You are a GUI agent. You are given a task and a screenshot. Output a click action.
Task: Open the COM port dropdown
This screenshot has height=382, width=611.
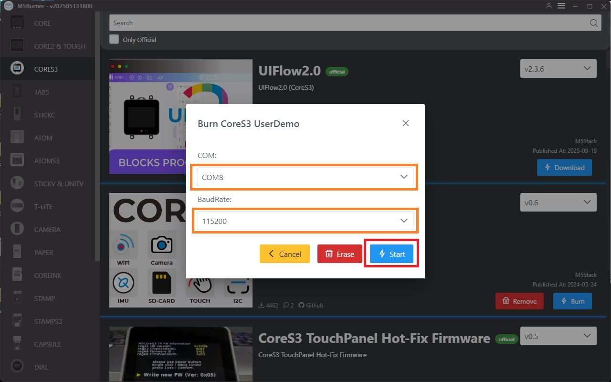305,177
